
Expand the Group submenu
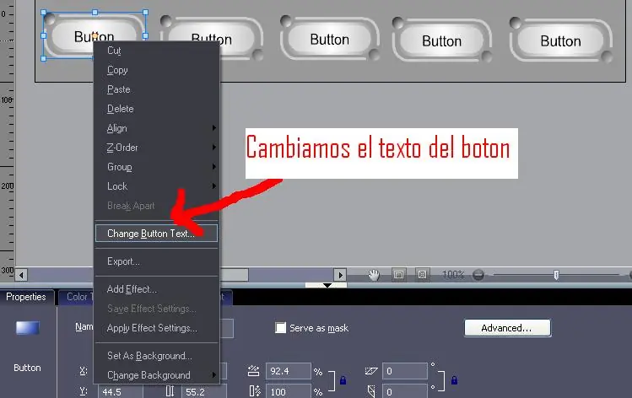(158, 167)
